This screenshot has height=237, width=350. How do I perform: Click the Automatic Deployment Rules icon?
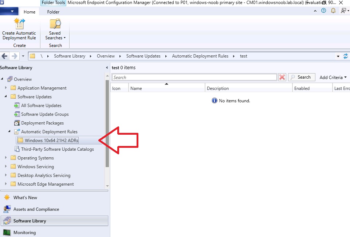point(17,132)
